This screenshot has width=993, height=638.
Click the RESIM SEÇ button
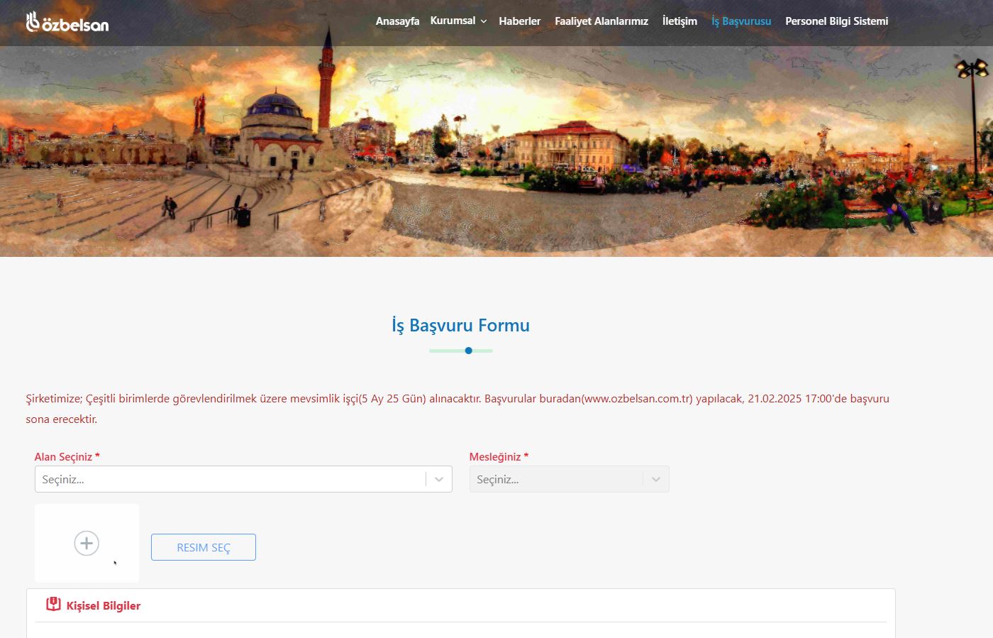(204, 547)
